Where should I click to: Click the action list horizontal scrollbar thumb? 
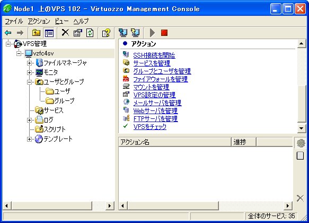[x=173, y=206]
